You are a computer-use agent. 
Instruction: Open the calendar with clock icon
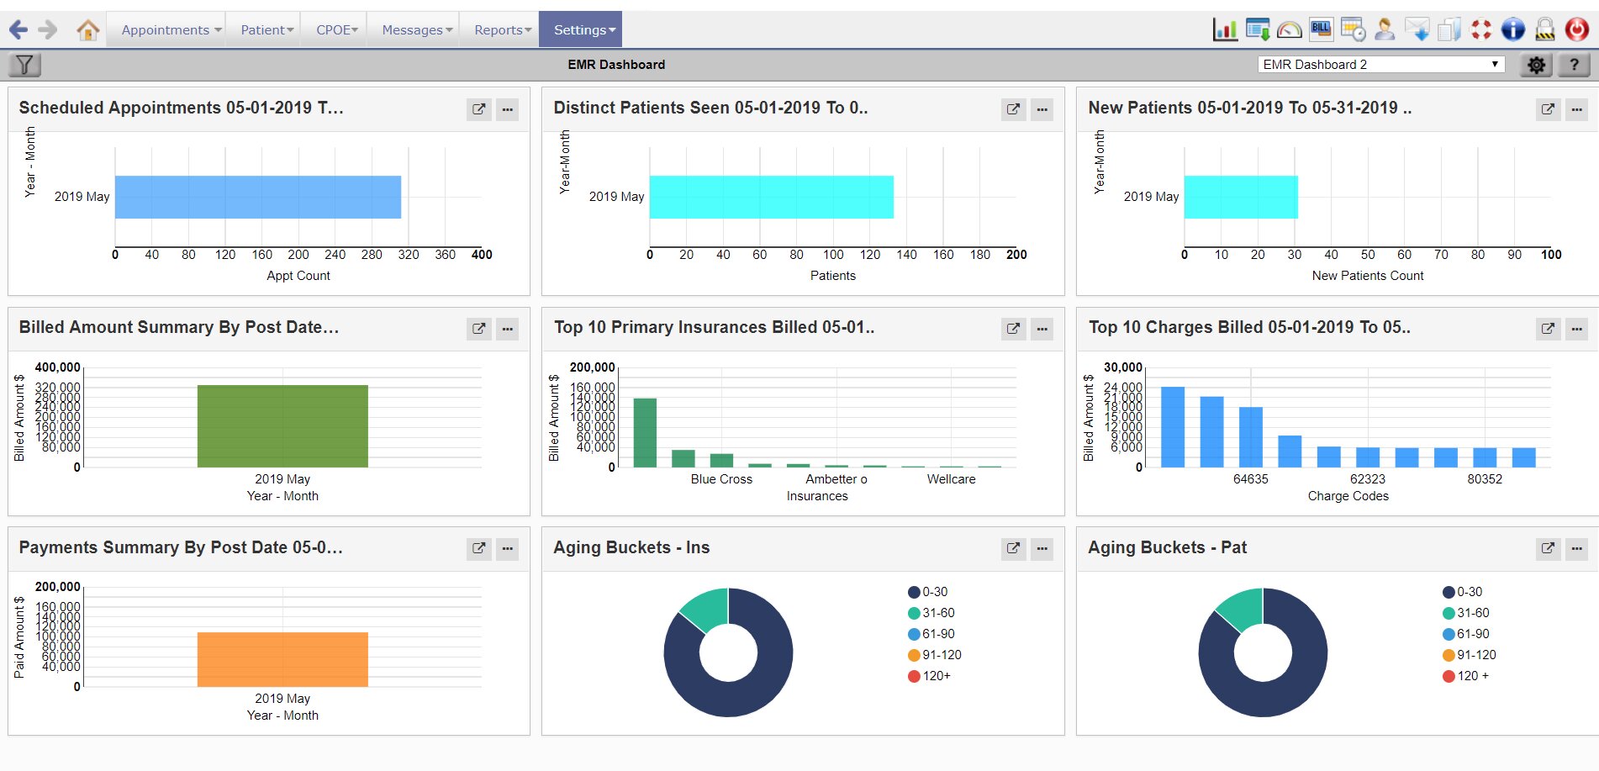(x=1353, y=30)
